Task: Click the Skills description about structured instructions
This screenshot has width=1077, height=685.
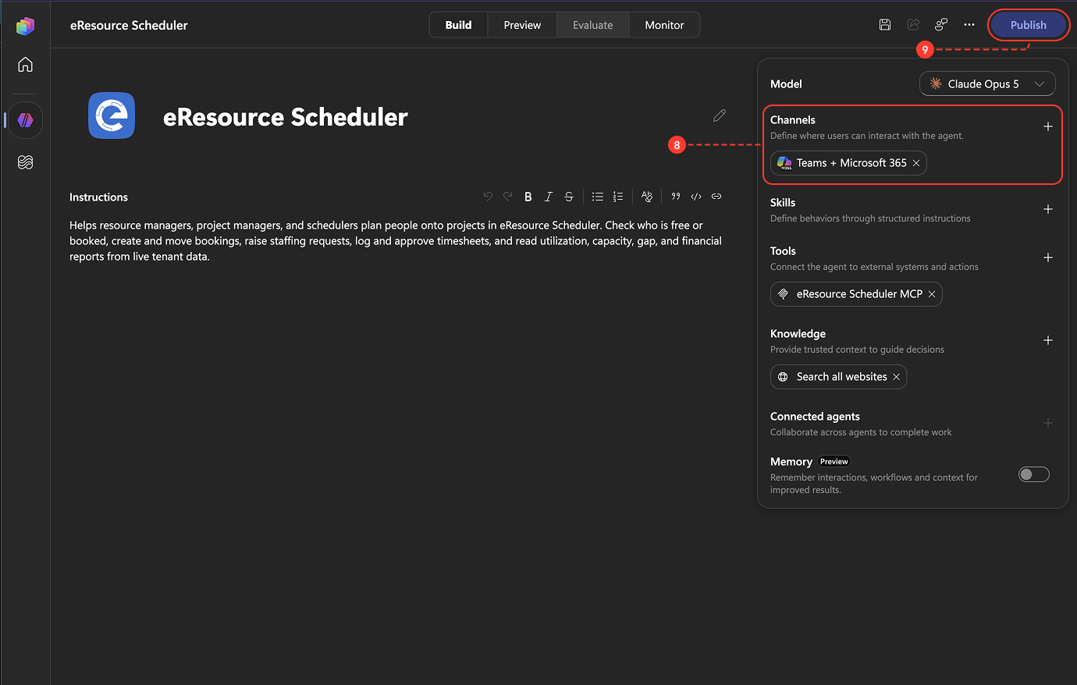Action: point(870,218)
